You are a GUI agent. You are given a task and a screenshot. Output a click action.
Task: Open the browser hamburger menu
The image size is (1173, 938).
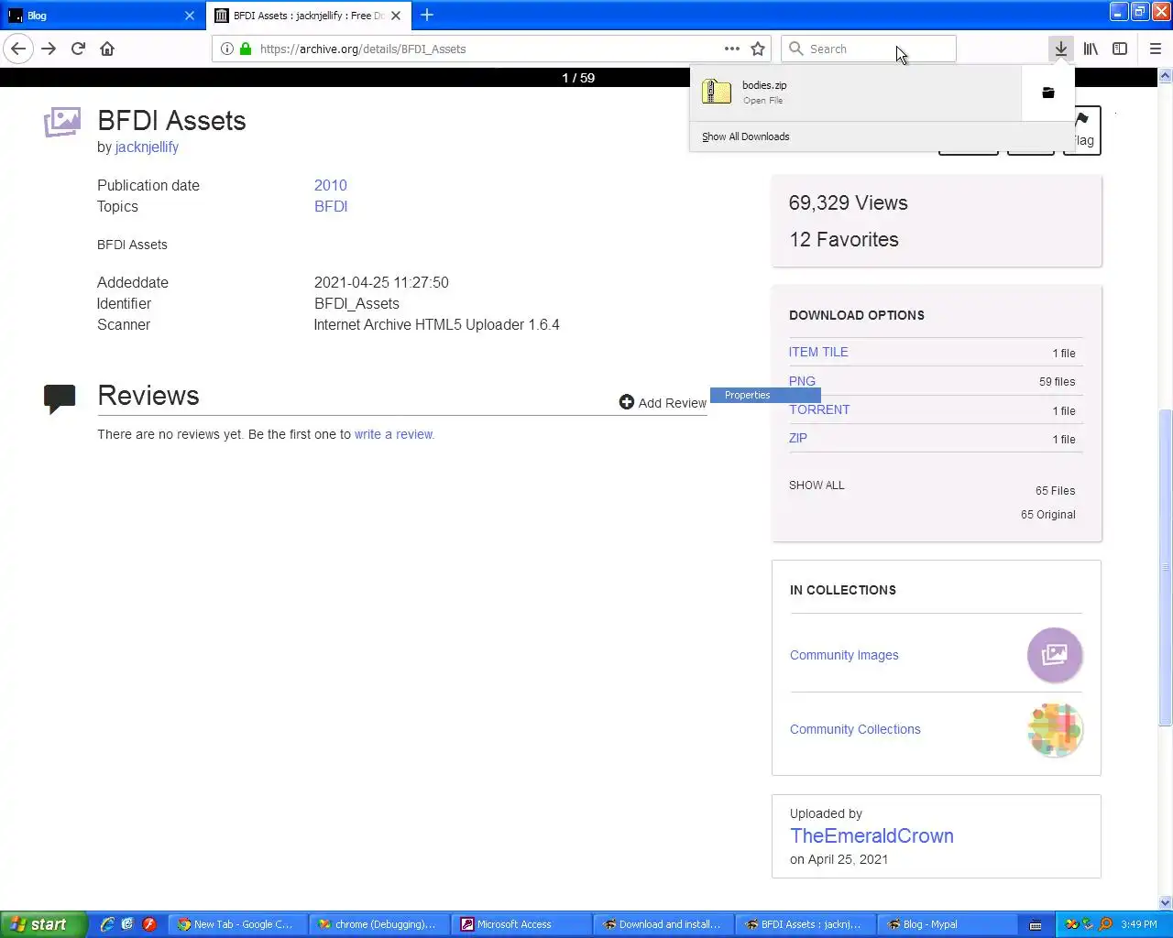(x=1155, y=49)
